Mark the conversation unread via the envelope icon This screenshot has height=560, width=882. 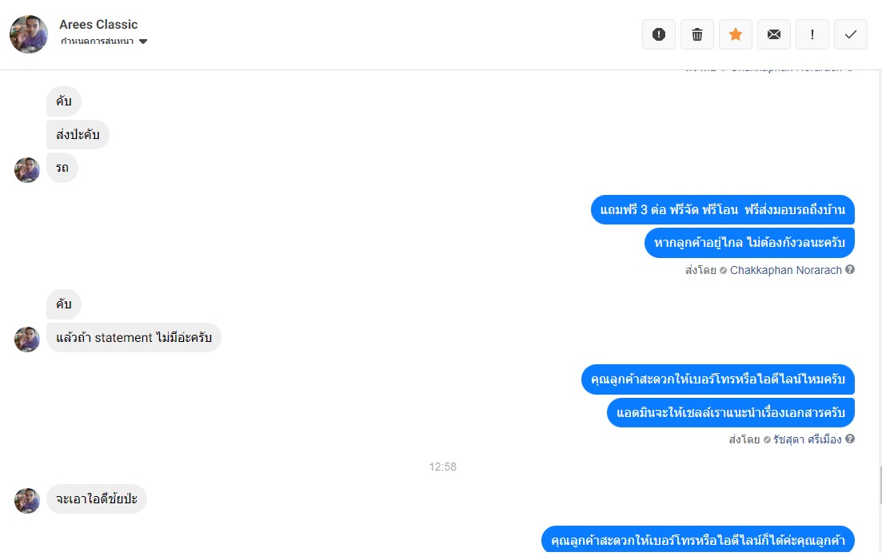pyautogui.click(x=774, y=34)
